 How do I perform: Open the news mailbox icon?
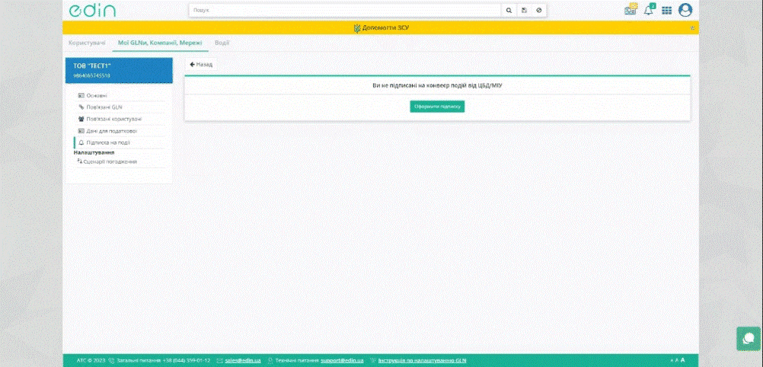click(631, 9)
